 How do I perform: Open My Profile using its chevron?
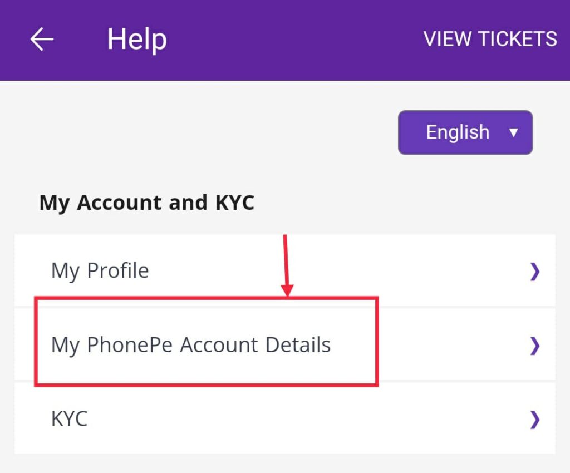click(535, 272)
